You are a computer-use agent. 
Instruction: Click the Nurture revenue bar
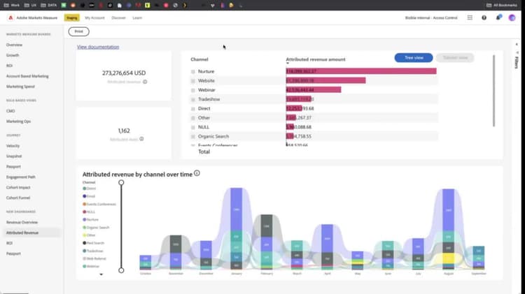pyautogui.click(x=361, y=71)
